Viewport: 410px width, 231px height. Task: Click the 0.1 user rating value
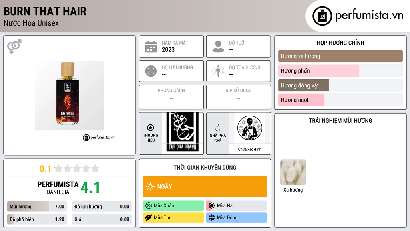coord(45,169)
